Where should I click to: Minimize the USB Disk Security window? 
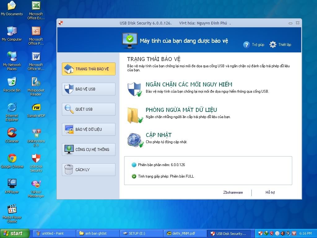pos(290,23)
